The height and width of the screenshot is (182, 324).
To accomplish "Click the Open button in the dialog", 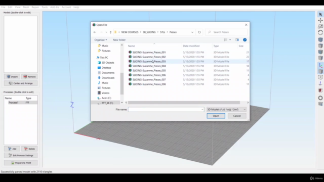I will point(216,116).
